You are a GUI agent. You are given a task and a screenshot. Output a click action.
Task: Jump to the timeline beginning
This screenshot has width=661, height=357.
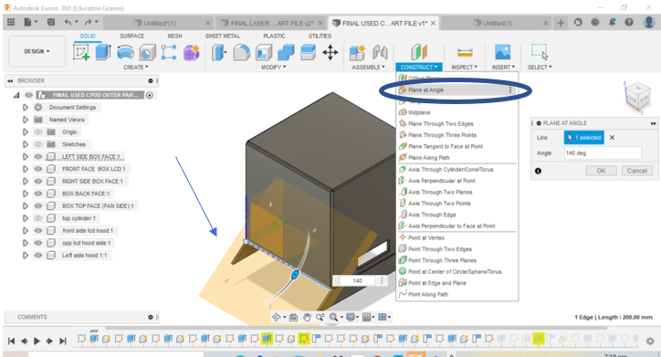point(11,341)
